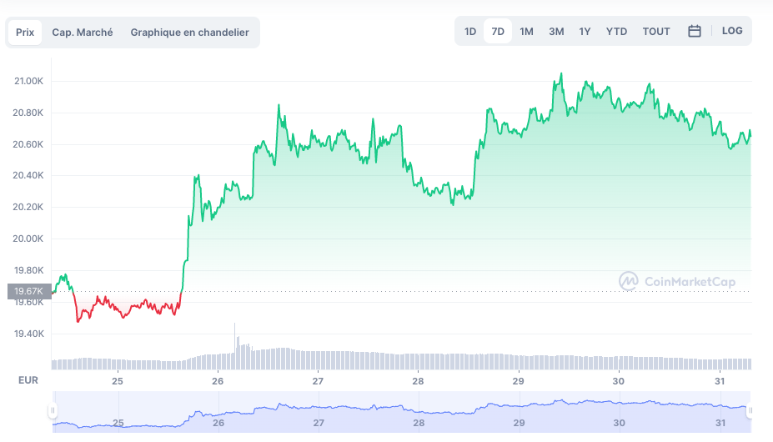This screenshot has width=773, height=442.
Task: Click the mini navigator chart at 28
Action: 419,414
